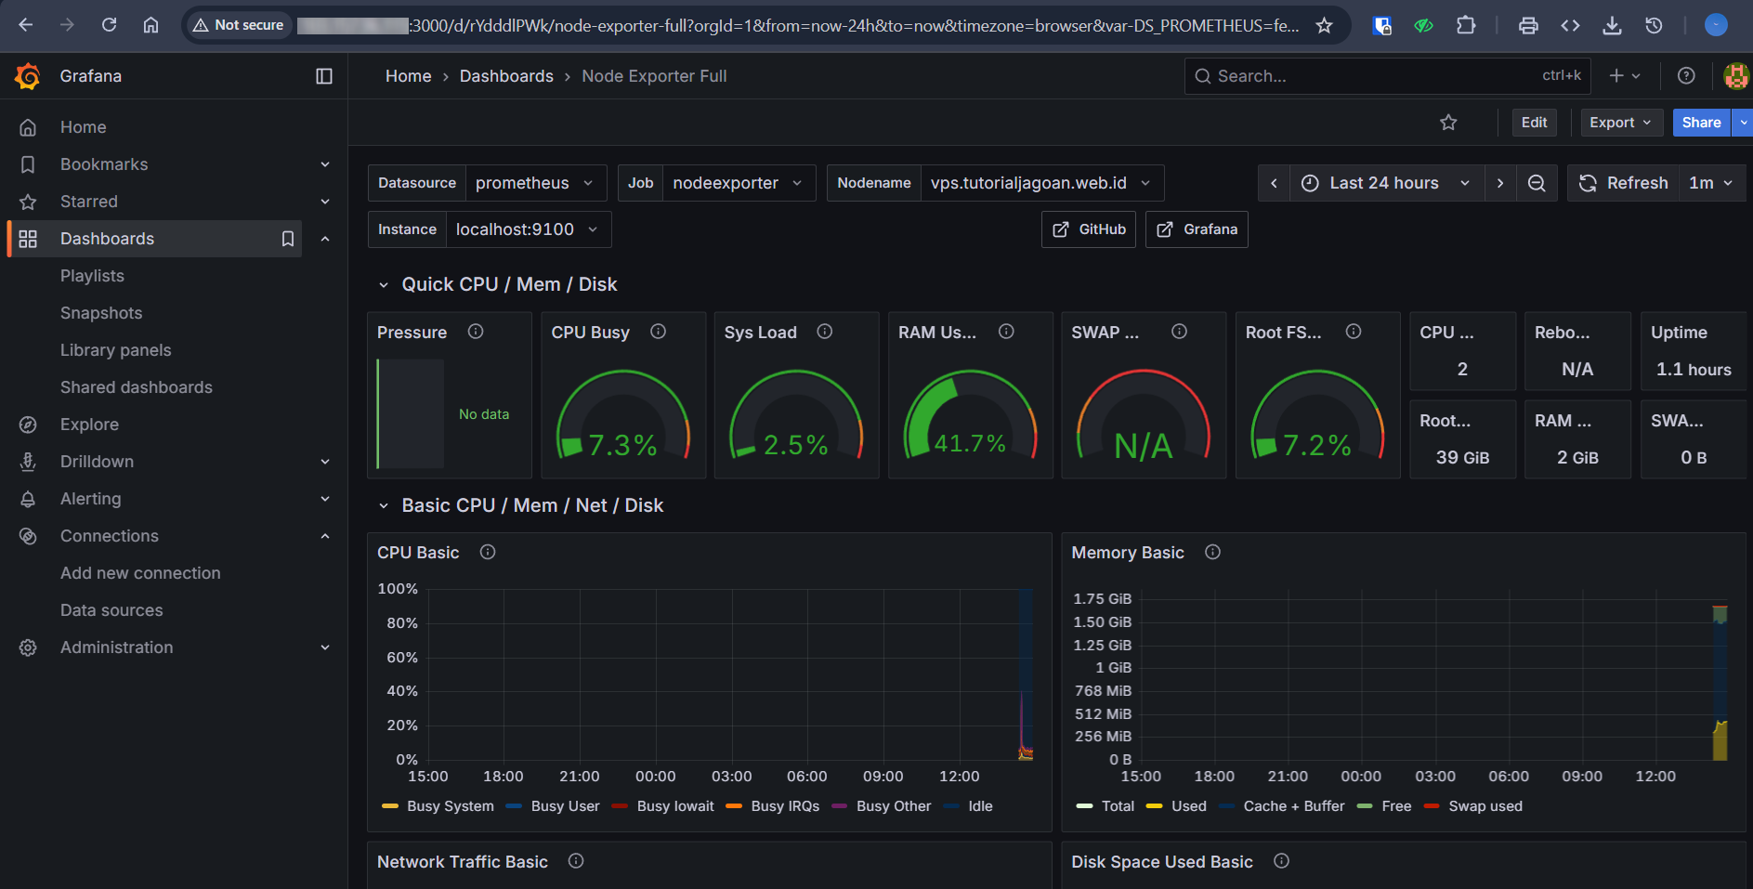Bookmark this page with the address bar star
1753x889 pixels.
(1324, 25)
